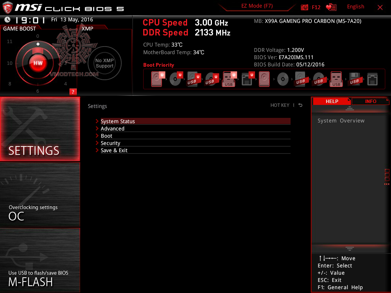The width and height of the screenshot is (391, 293).
Task: Click the triple-arrow handle on the right edge
Action: [387, 184]
